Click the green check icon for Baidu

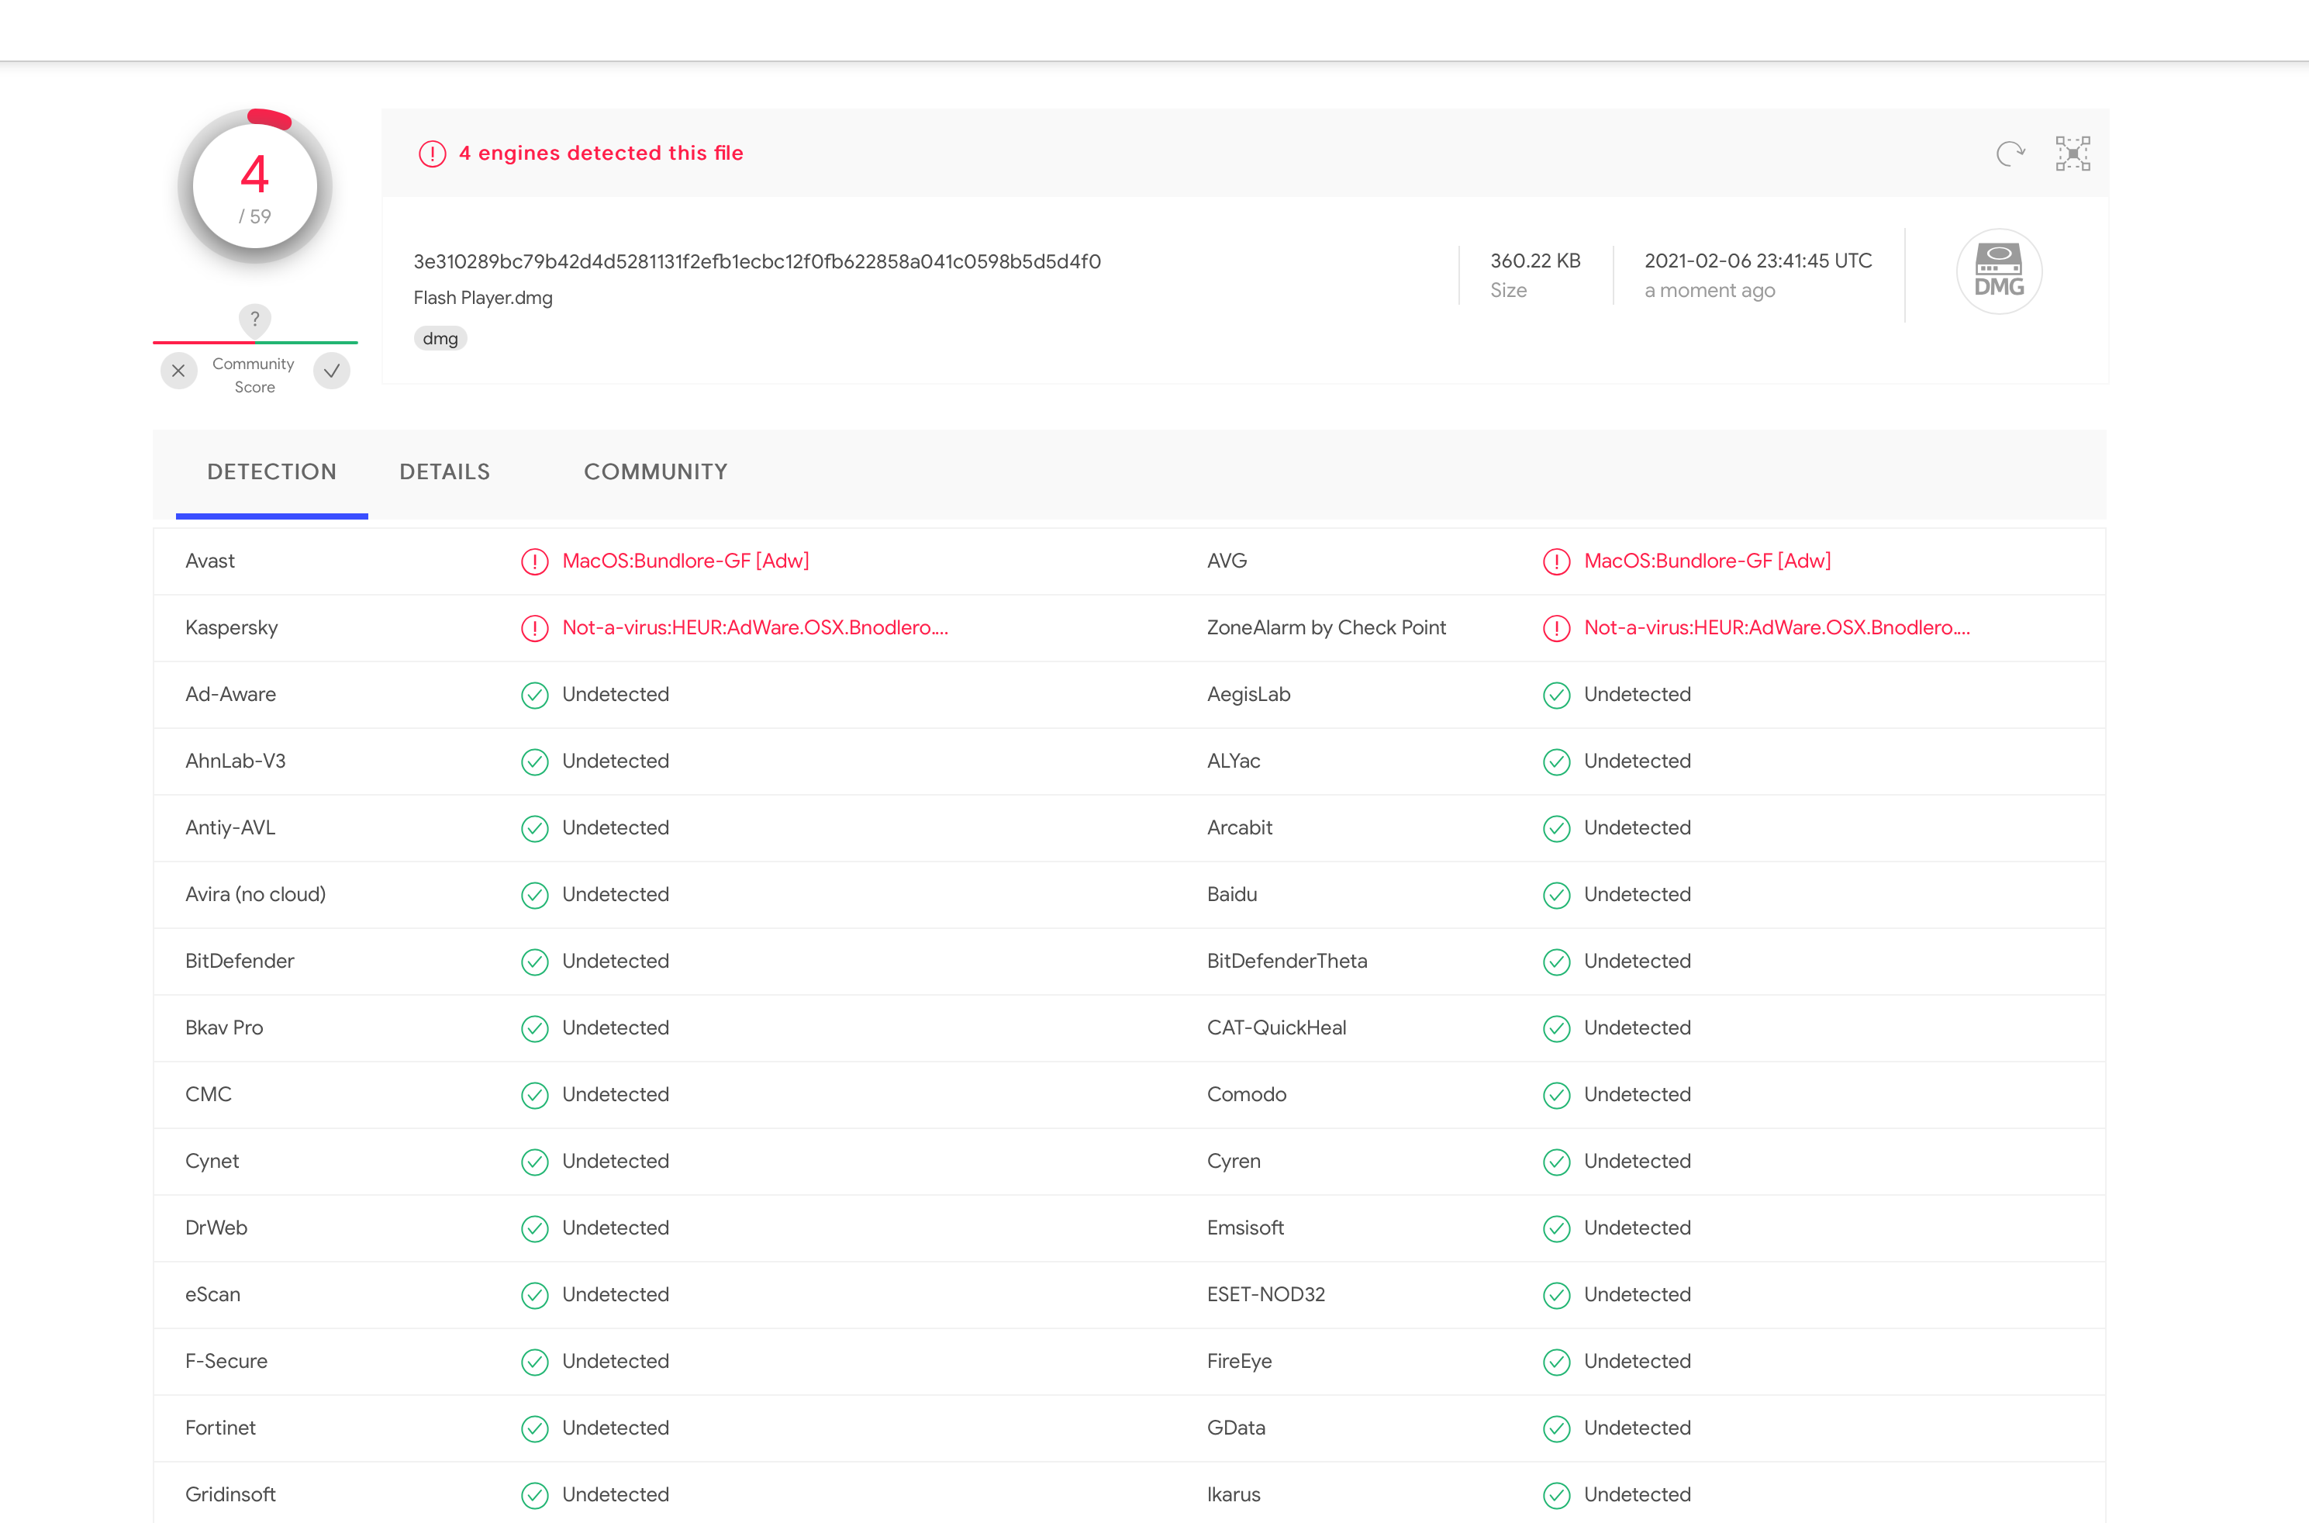click(1556, 896)
